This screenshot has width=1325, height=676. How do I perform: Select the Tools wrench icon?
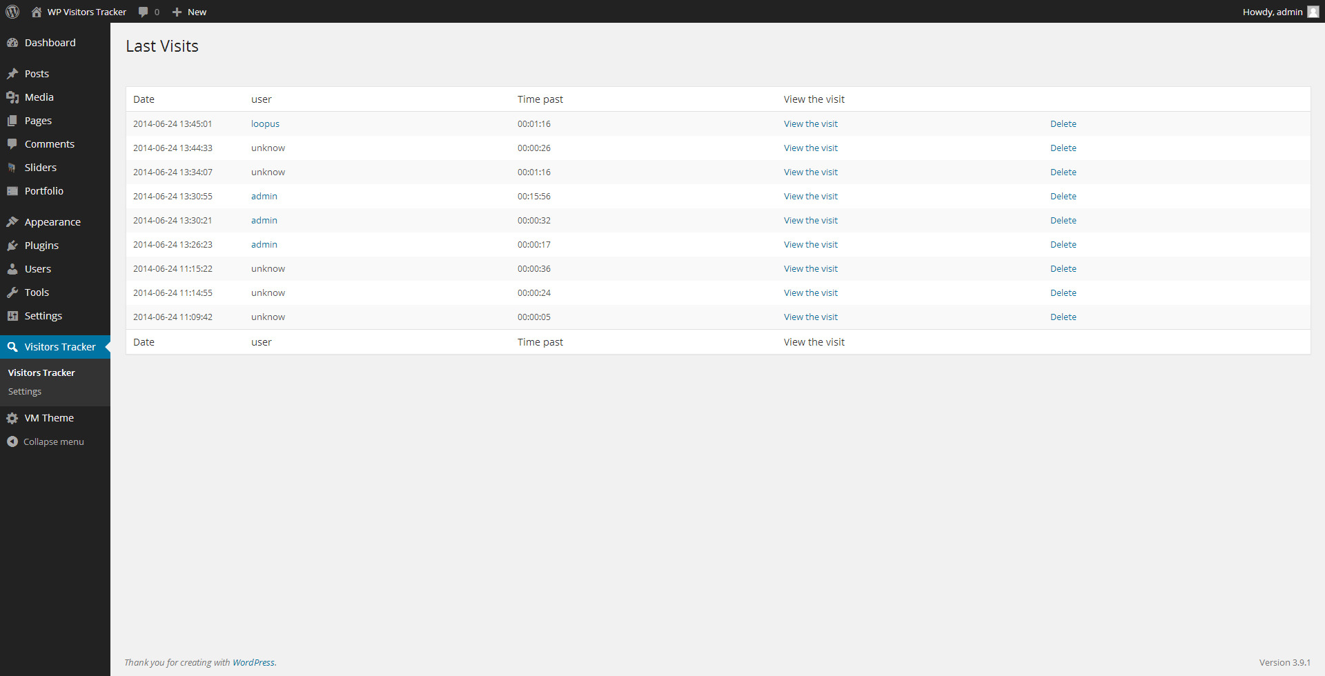[x=13, y=292]
